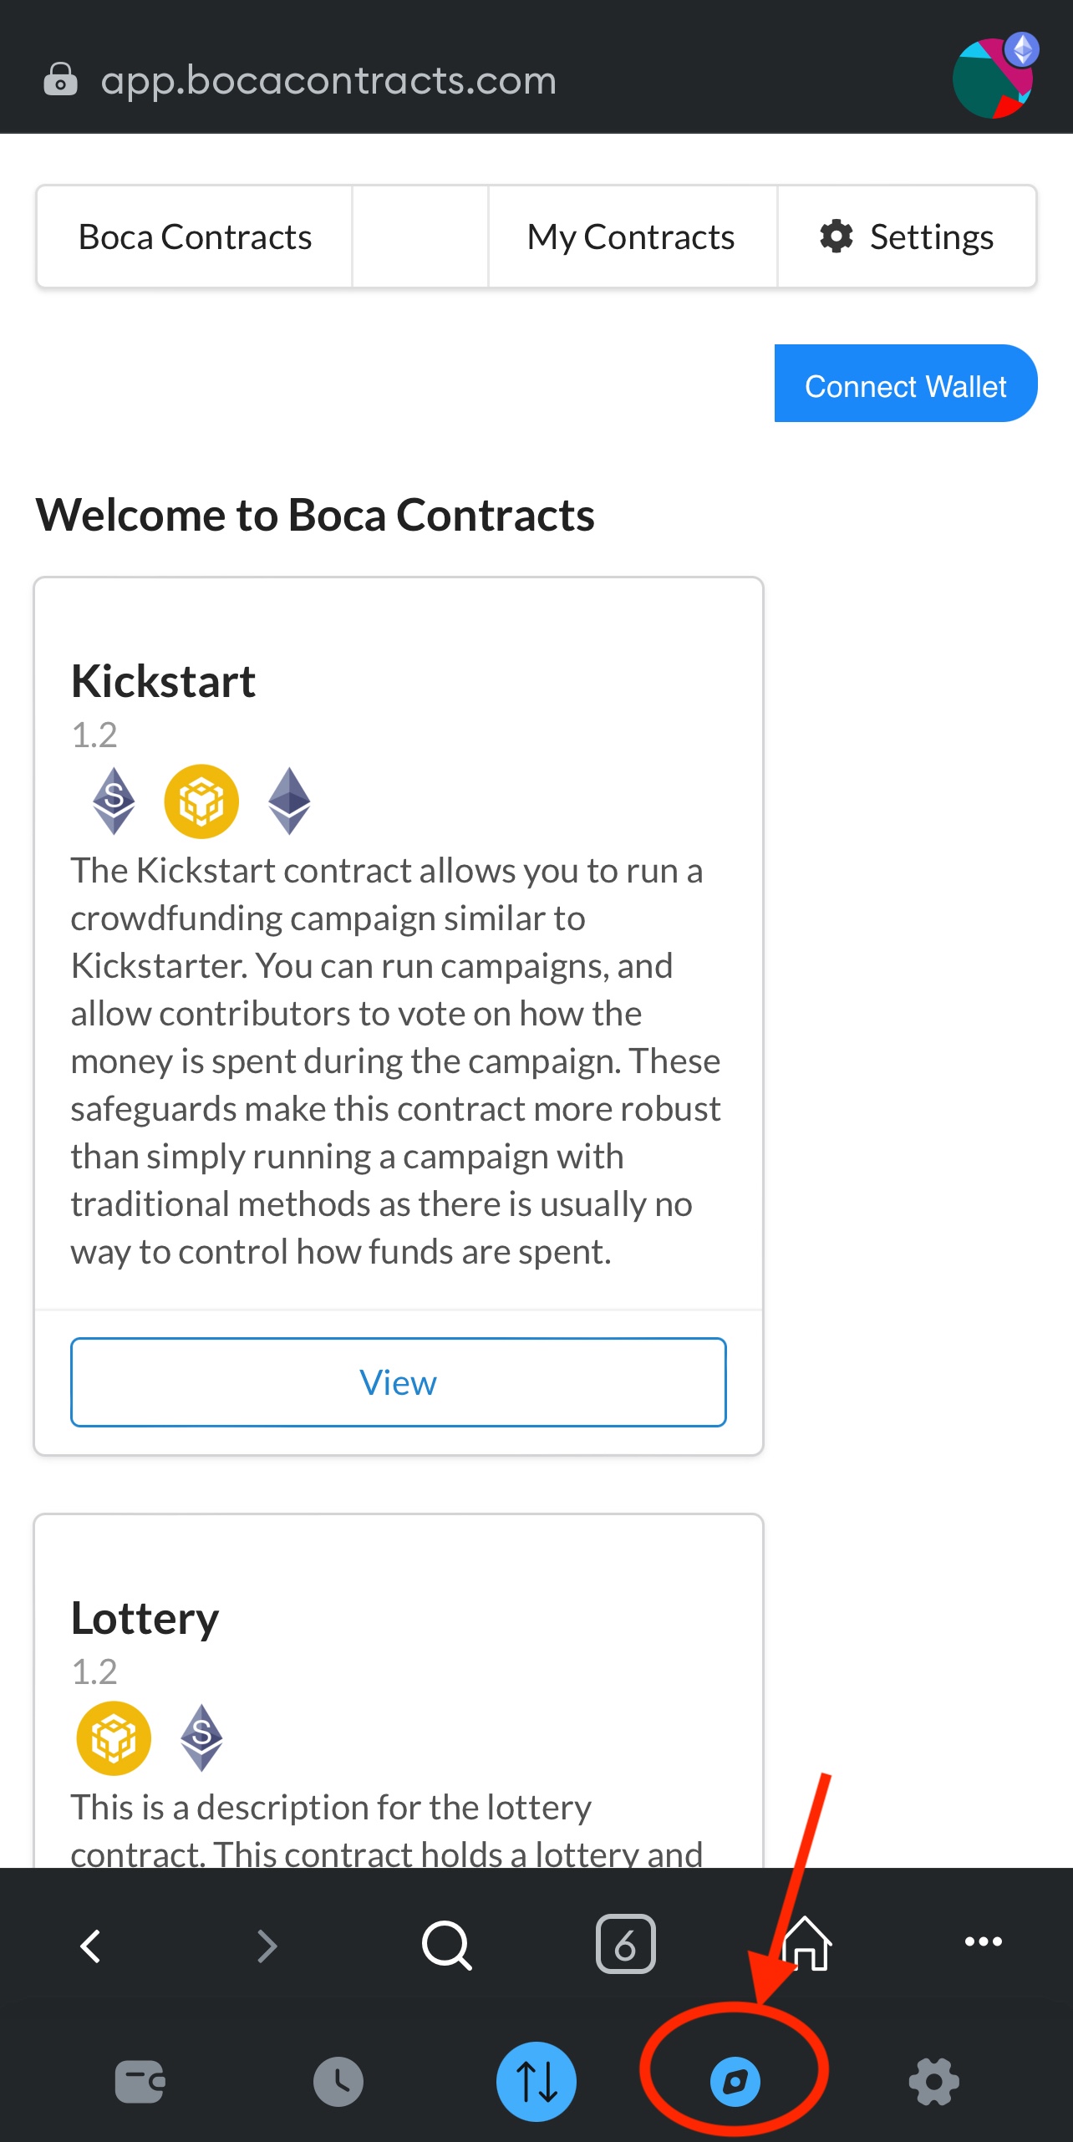Open the wallet tab icon
The height and width of the screenshot is (2142, 1073).
click(140, 2081)
